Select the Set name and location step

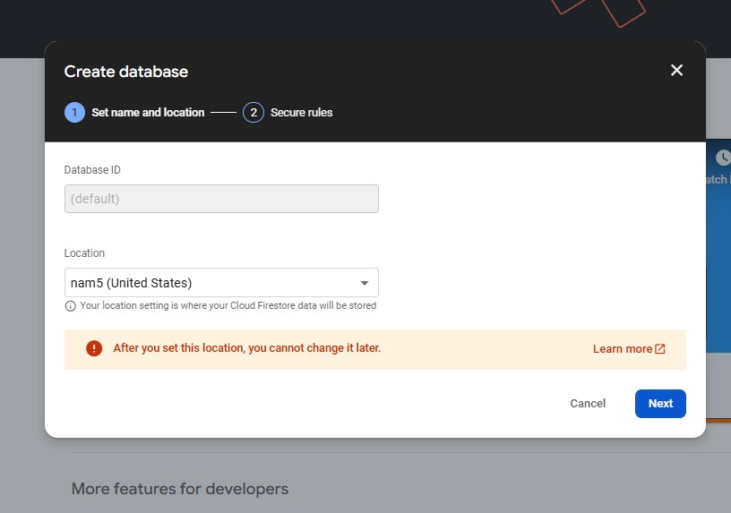[148, 113]
